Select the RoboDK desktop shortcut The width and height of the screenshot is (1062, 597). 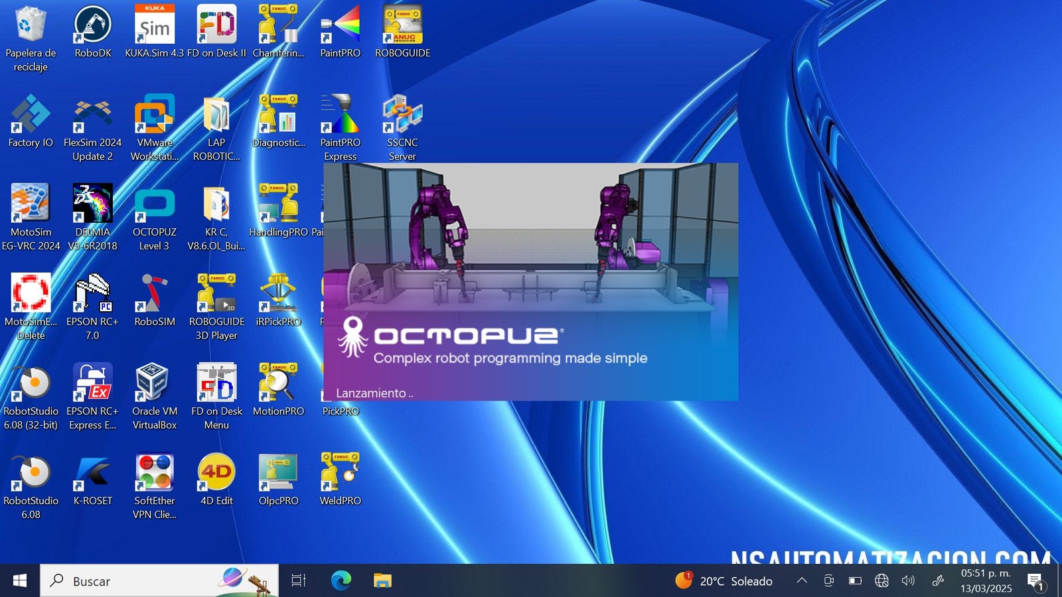(x=93, y=32)
